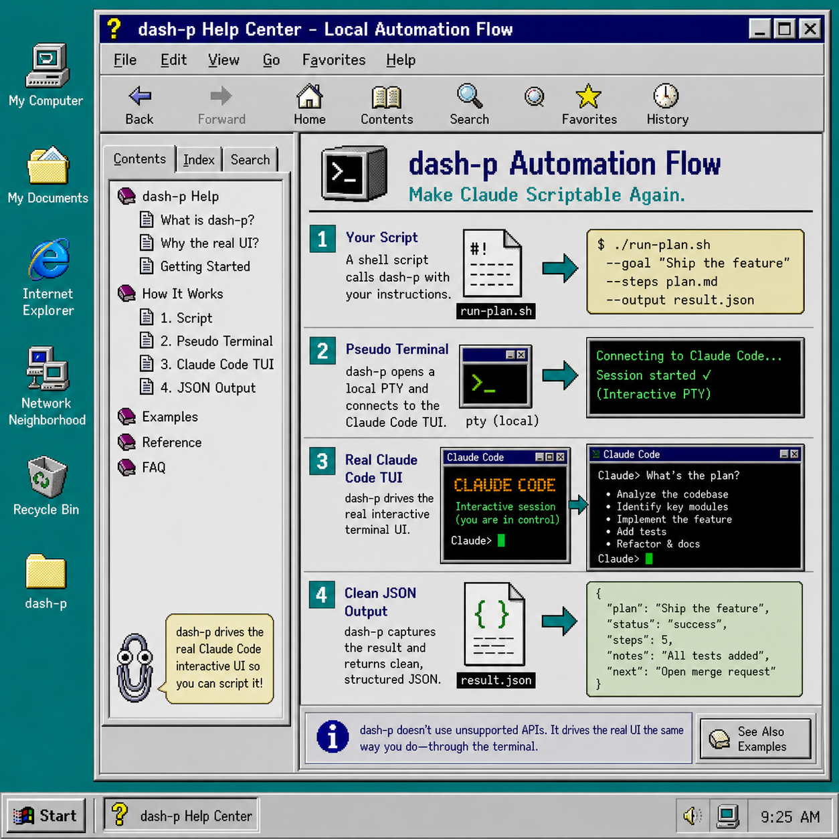This screenshot has height=839, width=839.
Task: Click the network monitor tray icon
Action: [x=727, y=816]
